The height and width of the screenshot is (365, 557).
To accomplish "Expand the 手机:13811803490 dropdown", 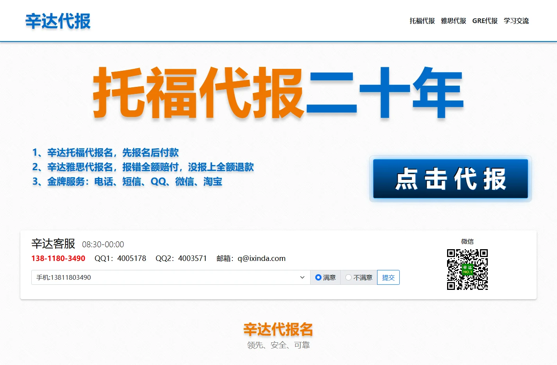I will click(x=171, y=277).
